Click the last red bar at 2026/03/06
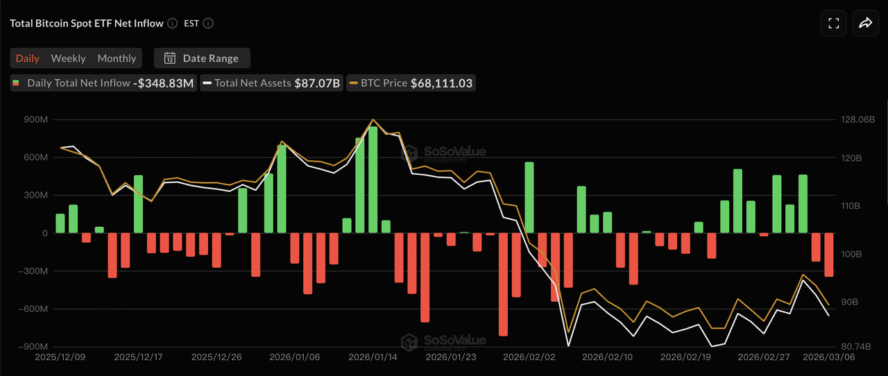Screen dimensions: 888x376 coord(828,255)
